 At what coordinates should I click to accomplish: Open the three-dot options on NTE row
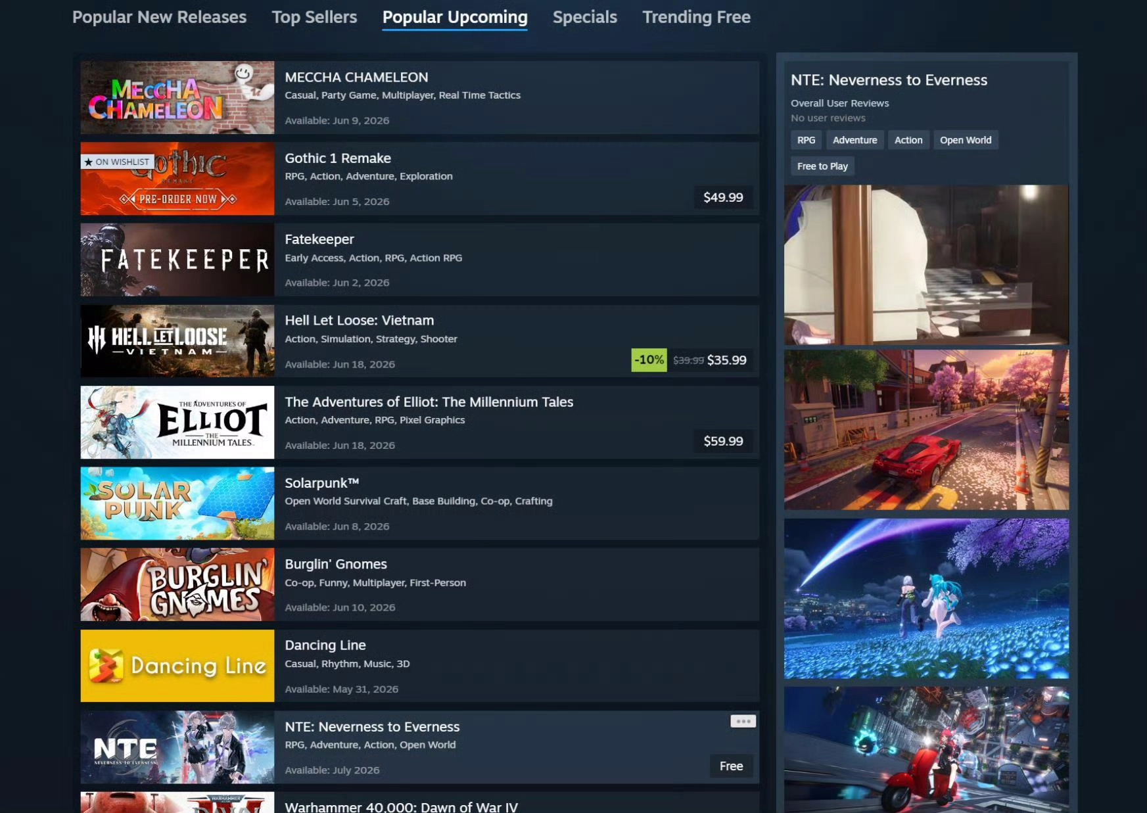[743, 721]
